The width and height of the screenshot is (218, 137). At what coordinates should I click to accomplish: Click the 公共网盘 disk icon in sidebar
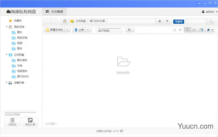coord(11,55)
